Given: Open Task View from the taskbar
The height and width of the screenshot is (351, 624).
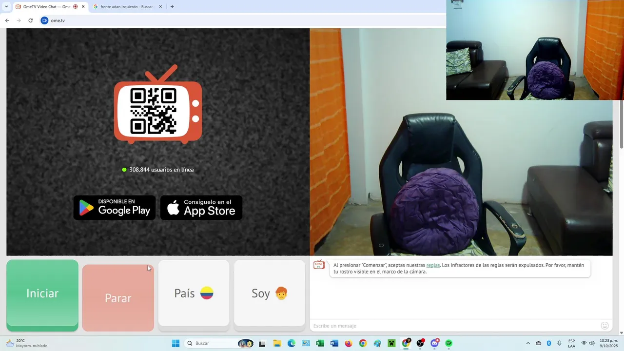Looking at the screenshot, I should pyautogui.click(x=262, y=343).
